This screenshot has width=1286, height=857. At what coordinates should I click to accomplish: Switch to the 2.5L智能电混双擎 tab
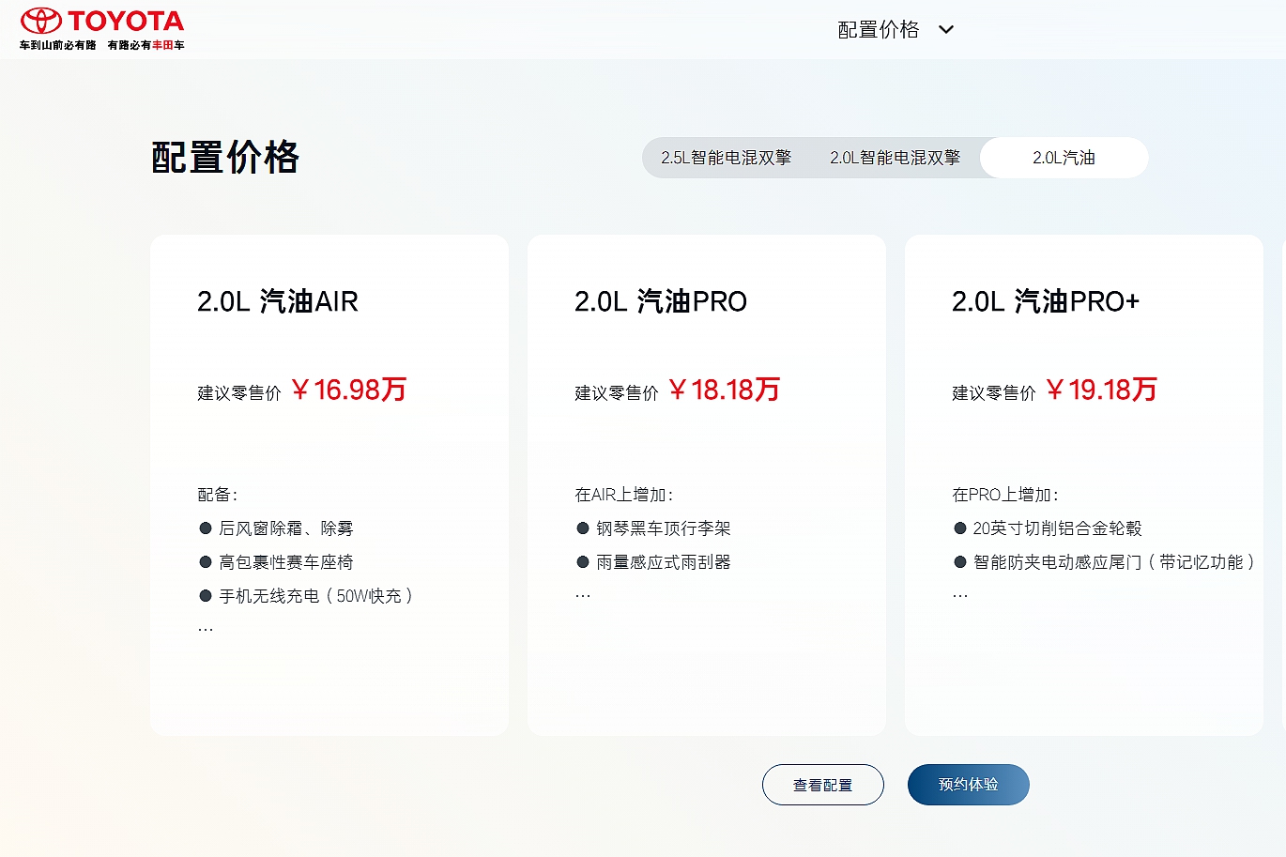click(x=726, y=158)
